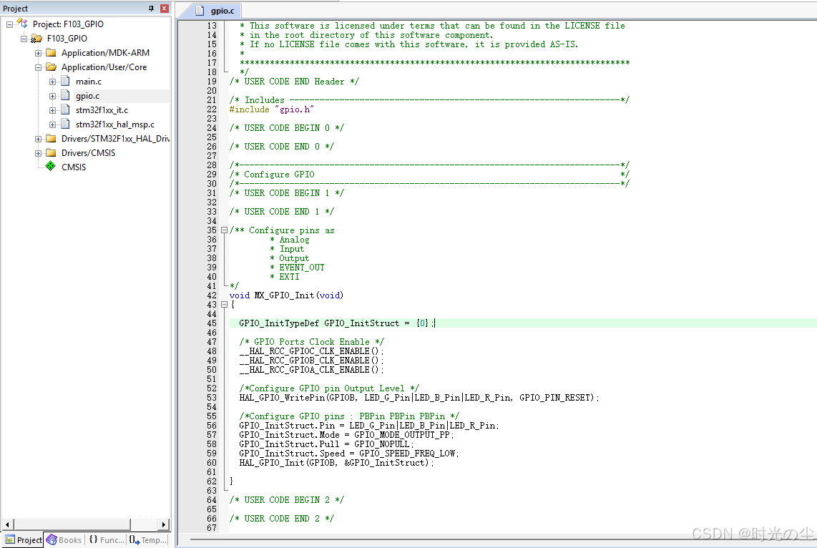Select gpio.c in the project tree

(87, 96)
